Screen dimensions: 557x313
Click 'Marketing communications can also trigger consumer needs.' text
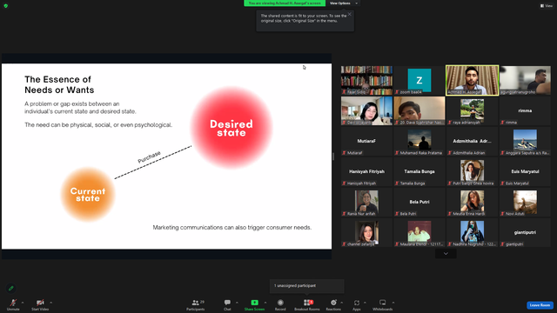(x=232, y=228)
